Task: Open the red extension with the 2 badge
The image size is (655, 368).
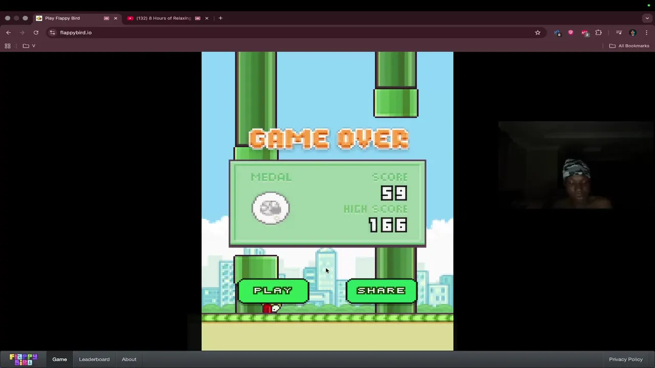Action: pyautogui.click(x=585, y=33)
